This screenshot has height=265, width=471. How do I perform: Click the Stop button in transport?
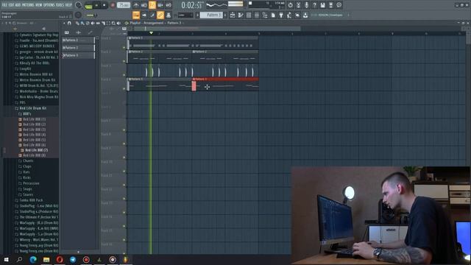[x=105, y=5]
